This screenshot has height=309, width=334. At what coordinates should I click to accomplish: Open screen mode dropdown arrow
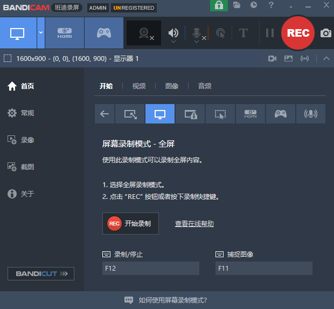pos(41,33)
